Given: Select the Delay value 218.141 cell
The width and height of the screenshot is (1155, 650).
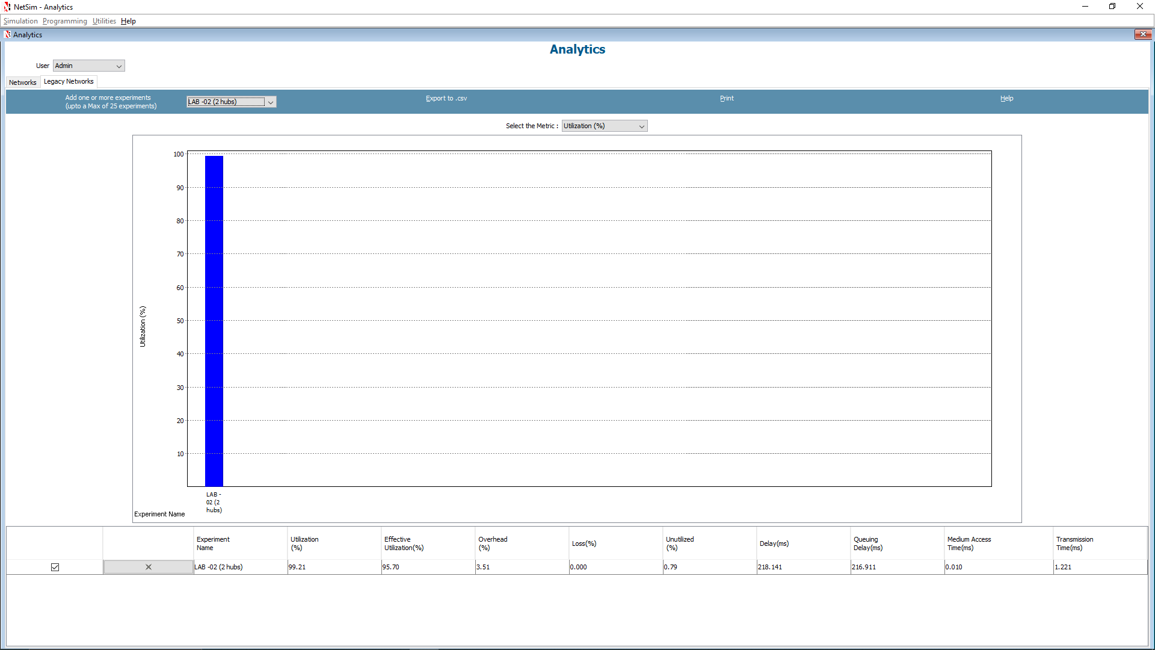Looking at the screenshot, I should click(804, 567).
